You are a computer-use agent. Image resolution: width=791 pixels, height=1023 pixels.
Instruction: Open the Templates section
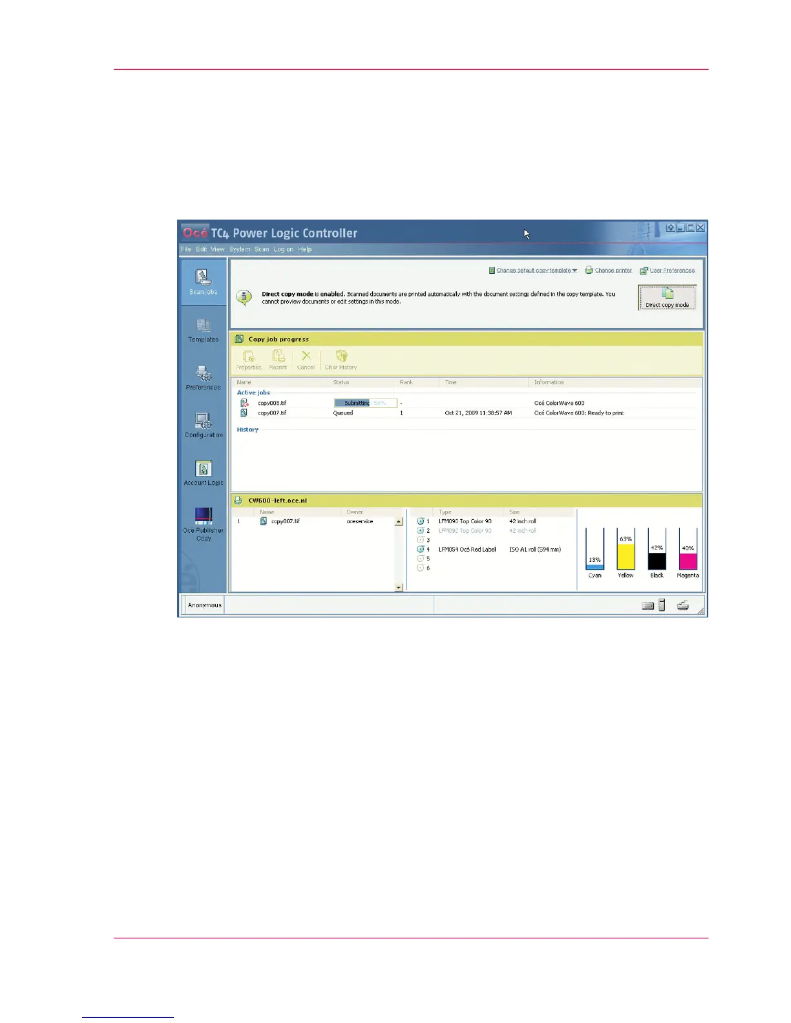pyautogui.click(x=203, y=330)
